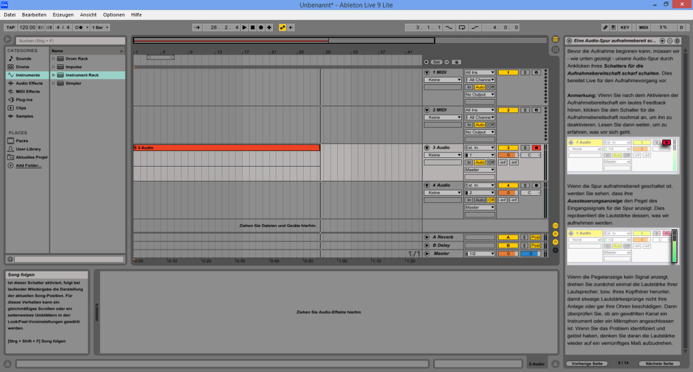693x372 pixels.
Task: Click the Play button in transport
Action: coord(244,27)
